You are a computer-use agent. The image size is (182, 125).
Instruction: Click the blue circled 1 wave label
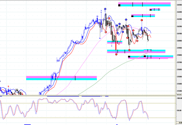[x=117, y=25]
